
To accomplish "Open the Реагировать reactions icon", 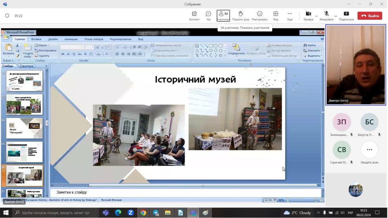I will tap(259, 15).
